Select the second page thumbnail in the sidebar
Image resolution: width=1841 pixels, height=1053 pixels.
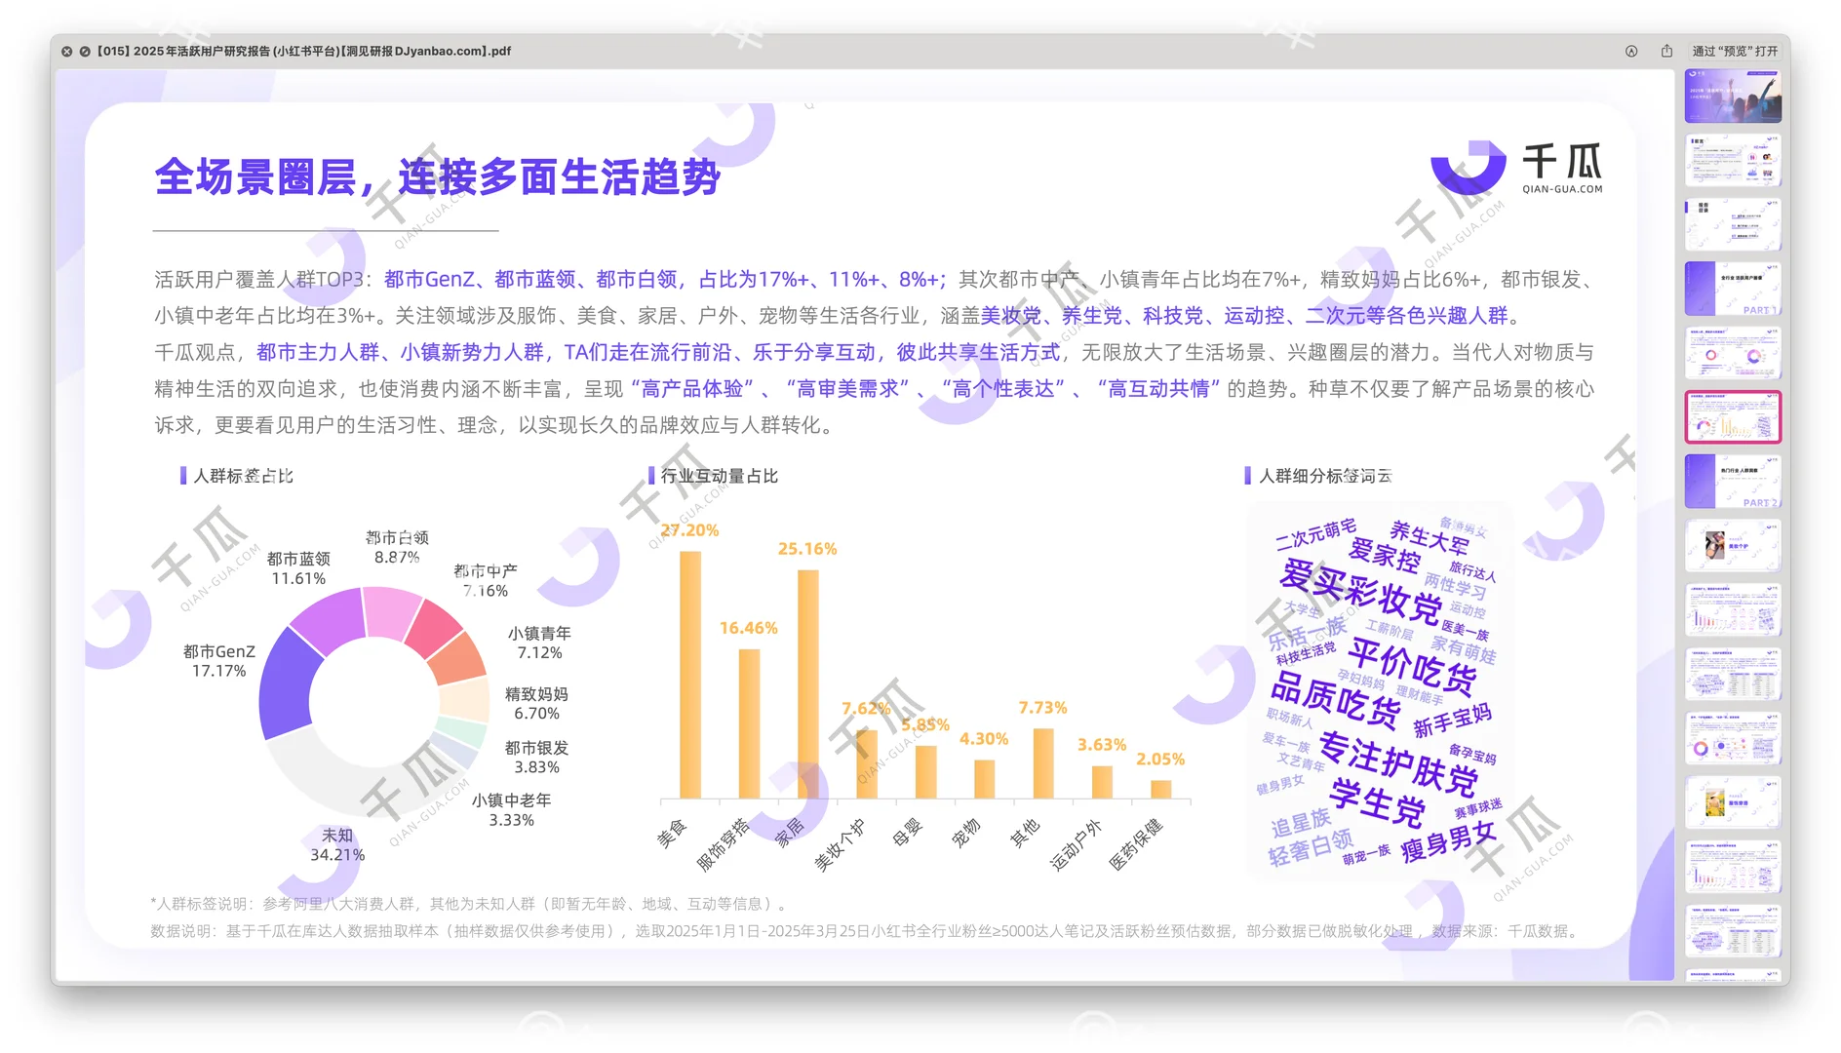tap(1733, 160)
